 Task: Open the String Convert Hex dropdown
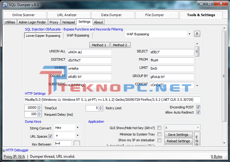(x=77, y=128)
